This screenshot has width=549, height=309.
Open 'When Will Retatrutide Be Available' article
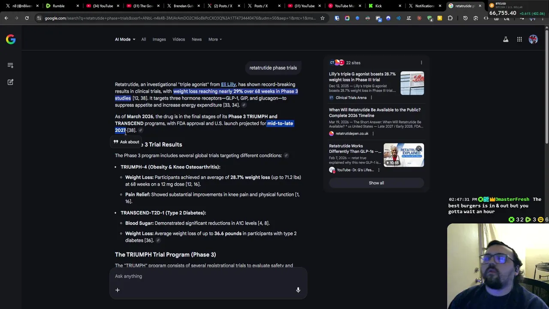pyautogui.click(x=375, y=113)
